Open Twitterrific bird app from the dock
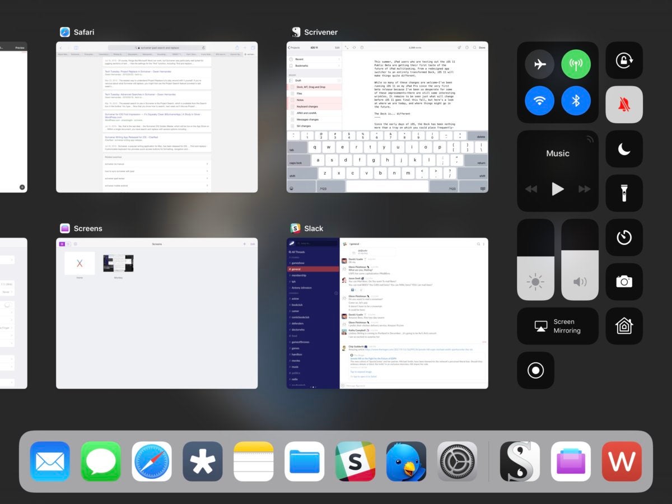The image size is (672, 504). tap(406, 461)
